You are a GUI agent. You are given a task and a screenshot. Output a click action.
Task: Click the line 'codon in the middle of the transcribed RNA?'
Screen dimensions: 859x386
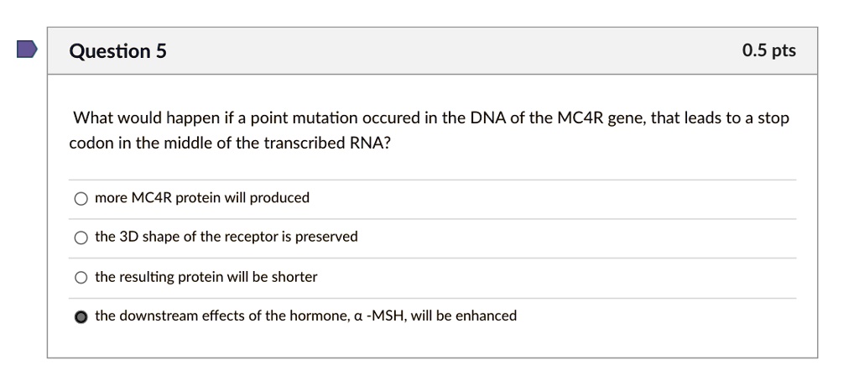[x=230, y=143]
